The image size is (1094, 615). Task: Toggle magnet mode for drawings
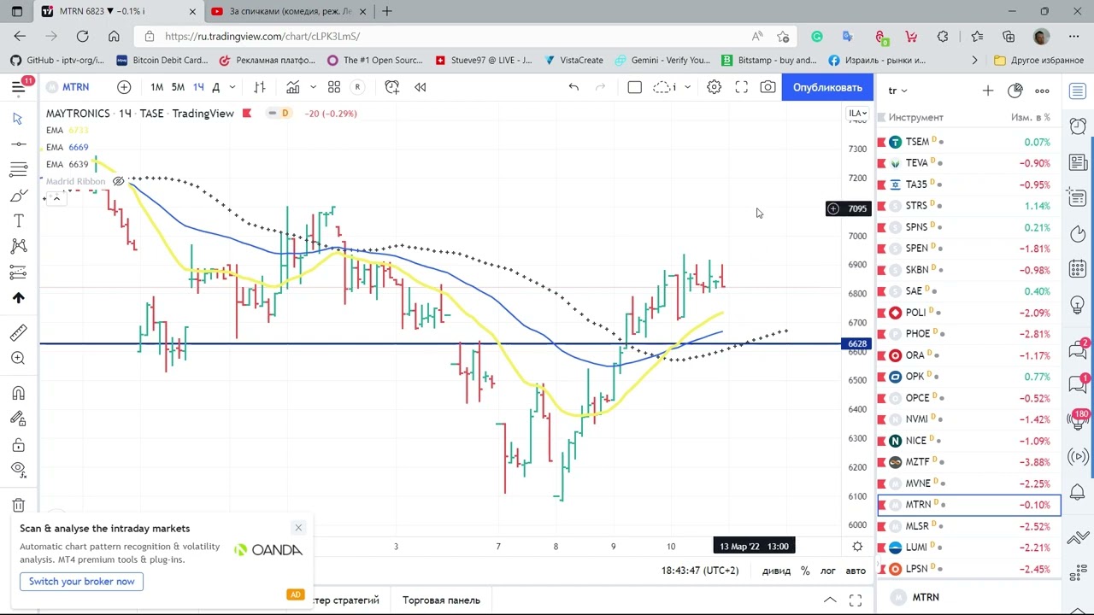(x=18, y=393)
